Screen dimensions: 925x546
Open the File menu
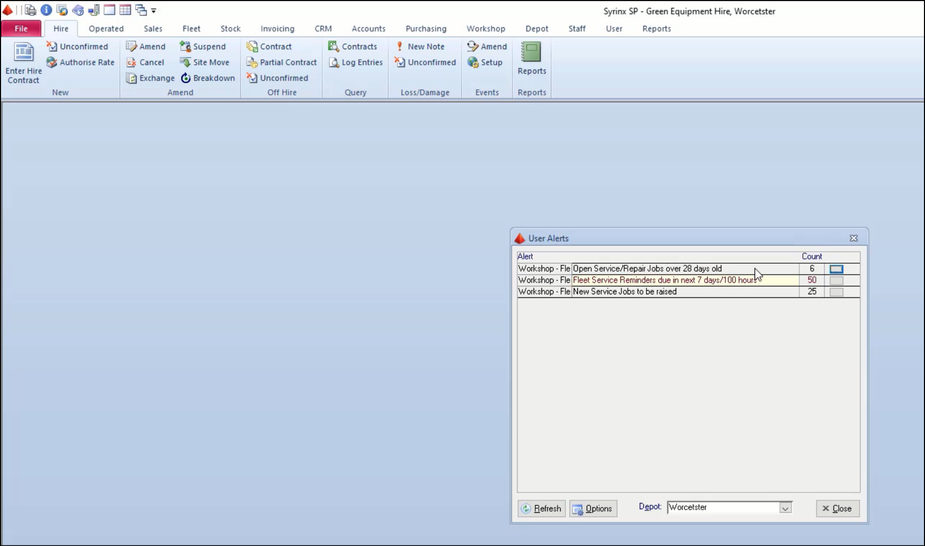21,29
